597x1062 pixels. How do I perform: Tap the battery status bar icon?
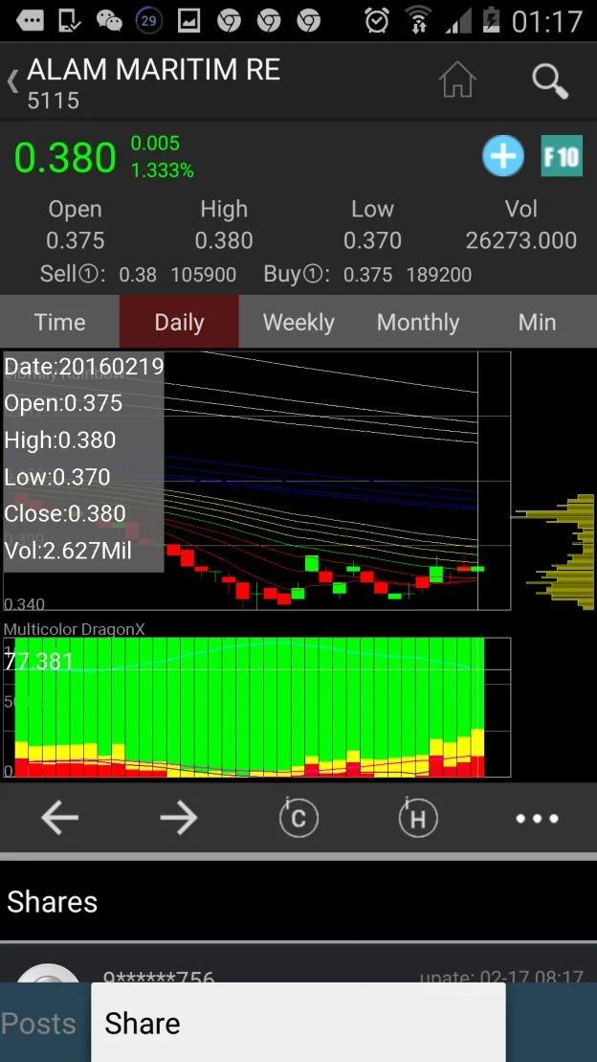click(492, 21)
